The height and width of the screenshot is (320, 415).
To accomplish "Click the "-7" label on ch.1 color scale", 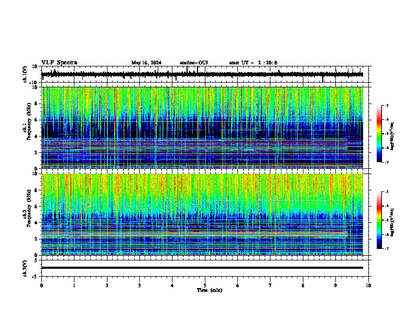I will (386, 162).
